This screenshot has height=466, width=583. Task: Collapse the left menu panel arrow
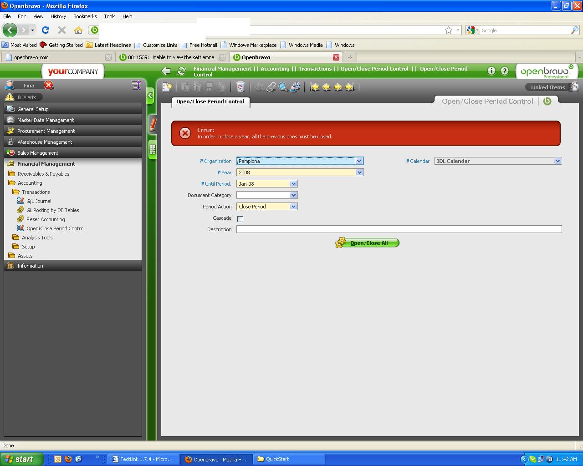pos(150,96)
